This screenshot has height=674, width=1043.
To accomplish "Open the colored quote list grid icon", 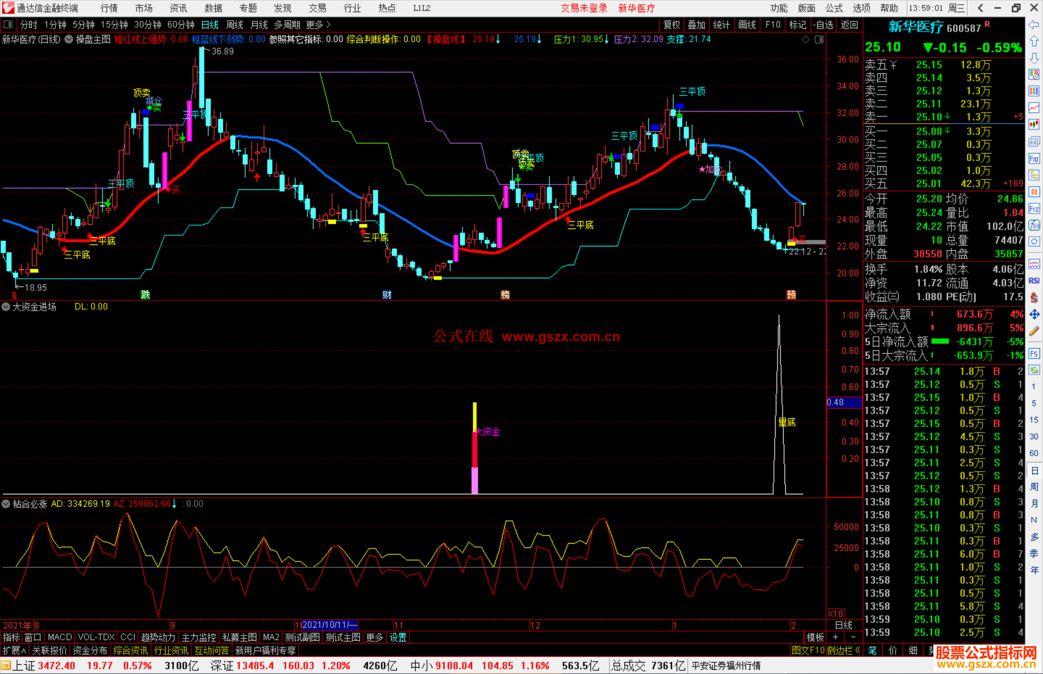I will tap(1034, 91).
